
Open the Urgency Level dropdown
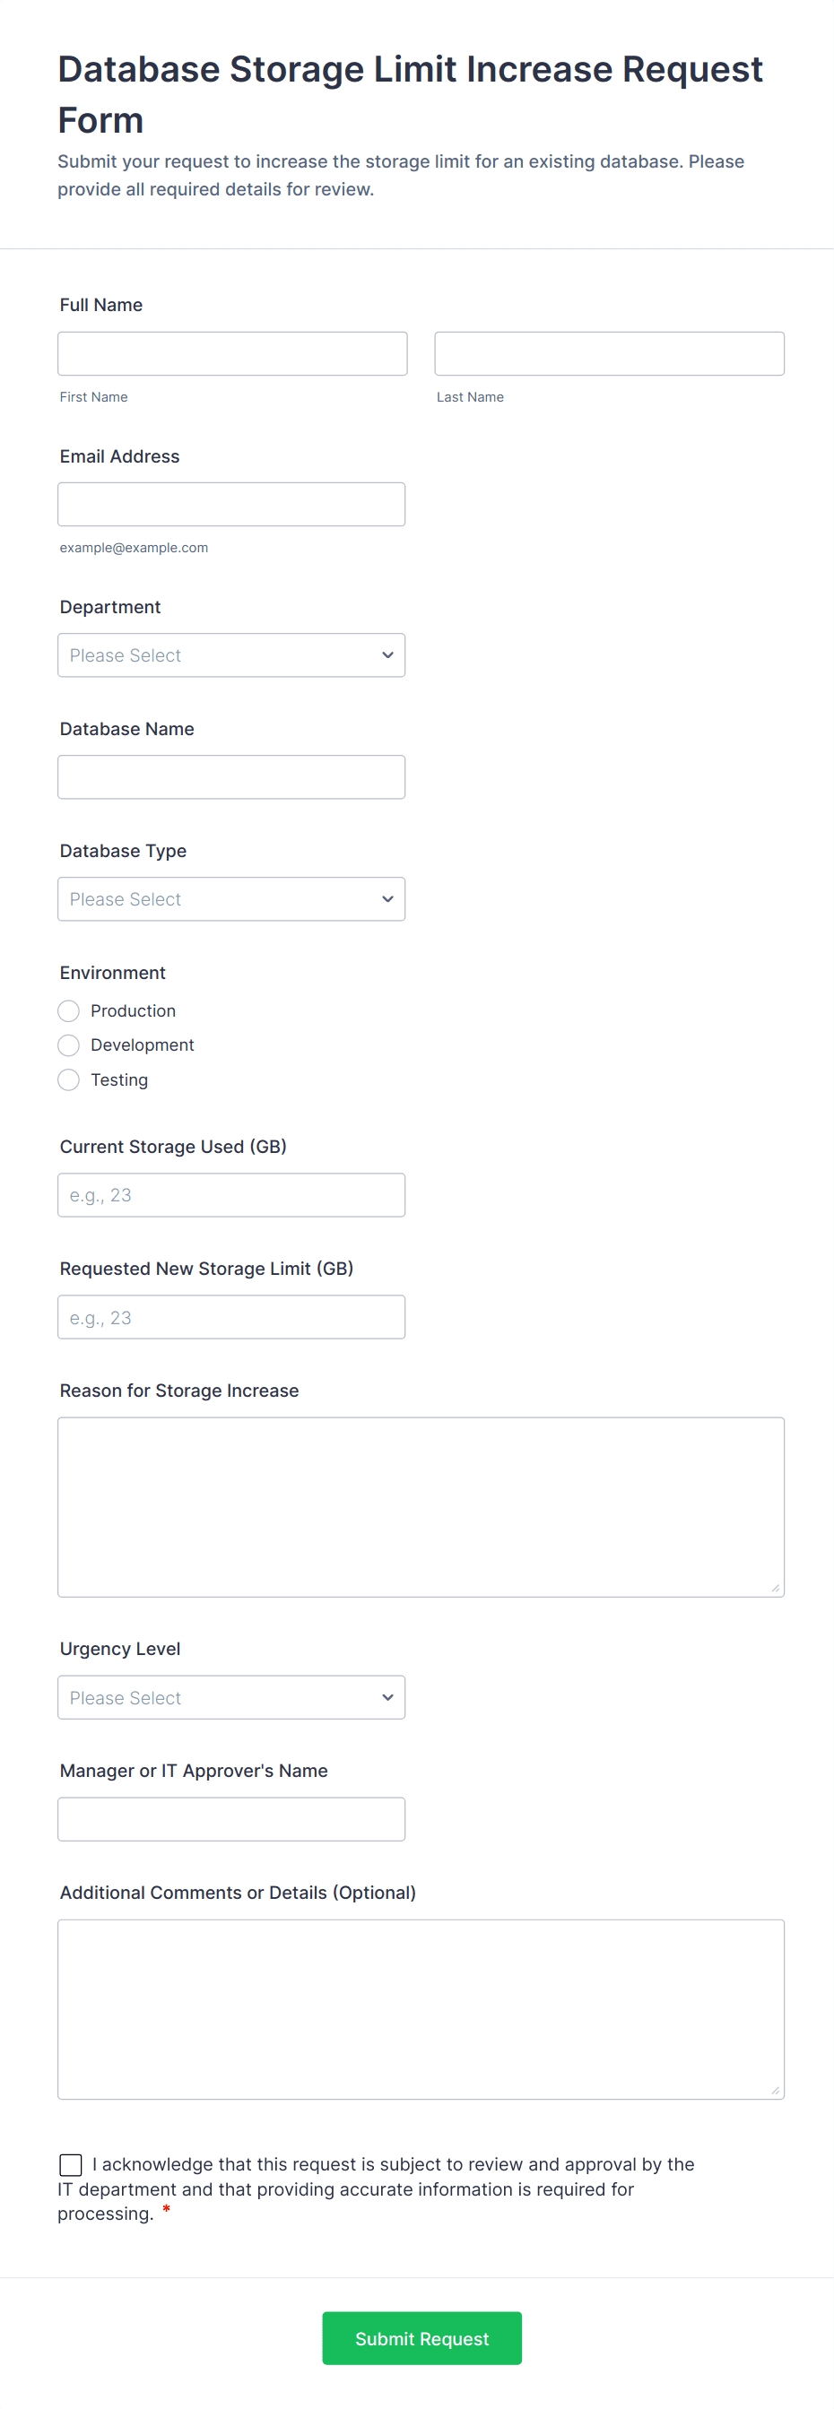(231, 1697)
